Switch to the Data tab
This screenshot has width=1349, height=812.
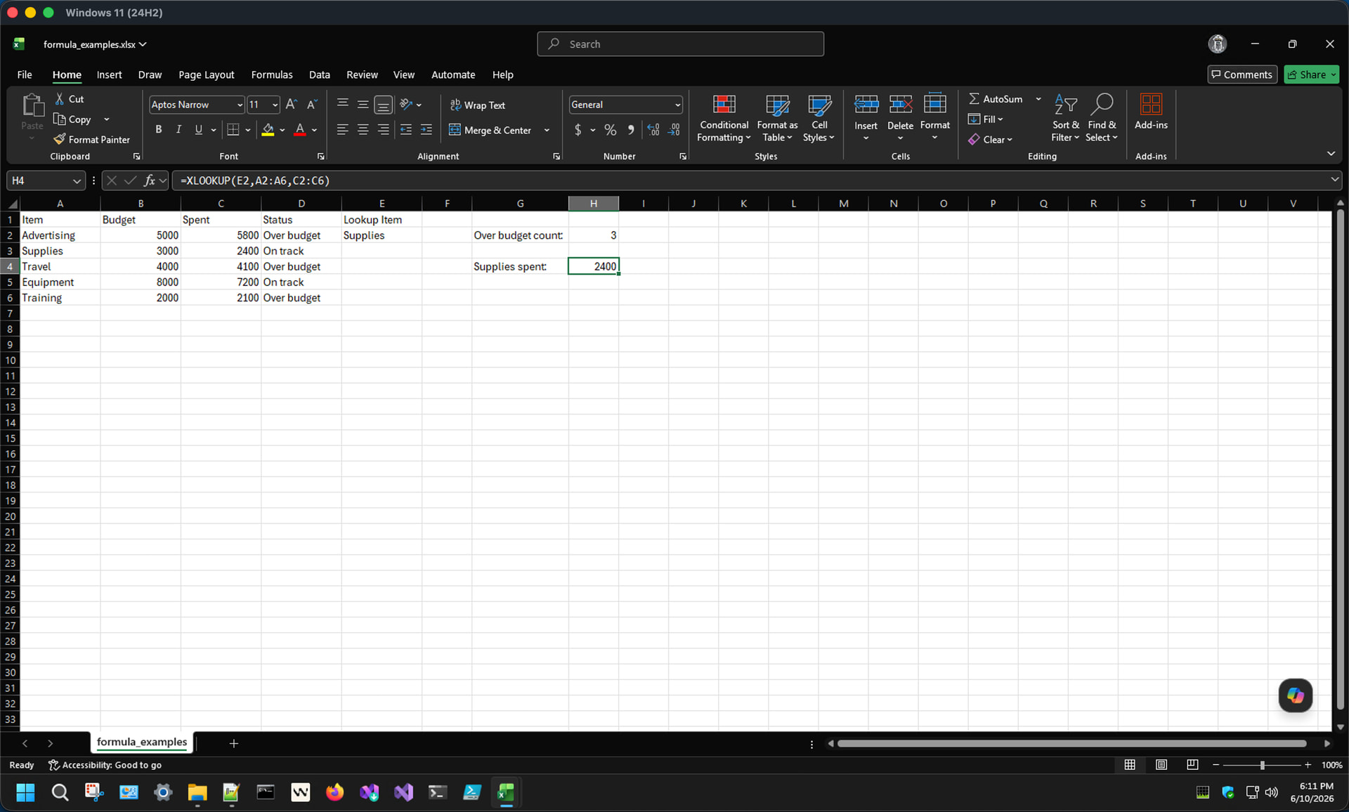click(319, 74)
